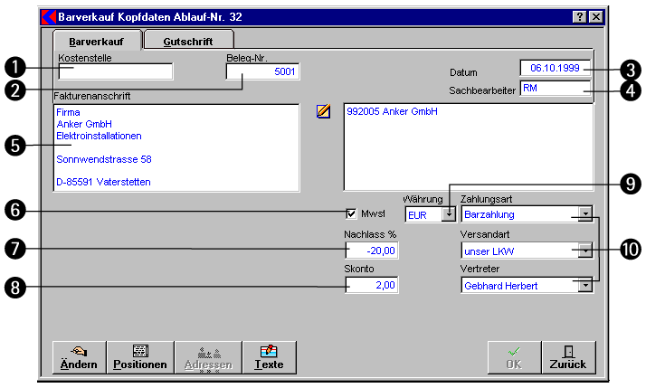Click the Datum field 06.10.1999
This screenshot has height=388, width=646.
[x=555, y=69]
